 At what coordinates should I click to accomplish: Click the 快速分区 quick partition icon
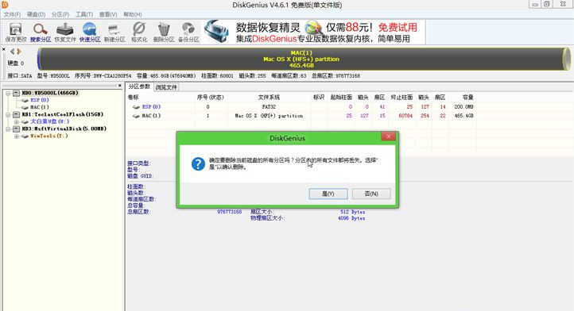90,33
